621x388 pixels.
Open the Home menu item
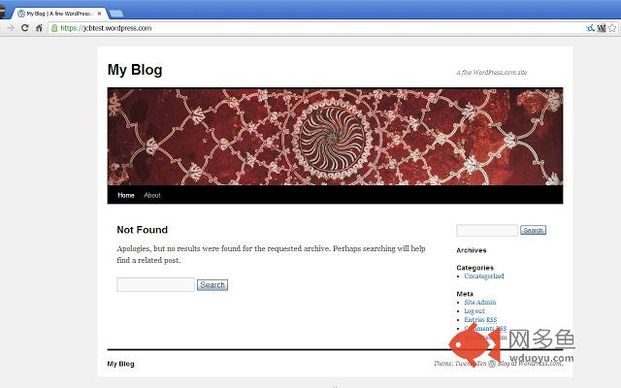[126, 195]
